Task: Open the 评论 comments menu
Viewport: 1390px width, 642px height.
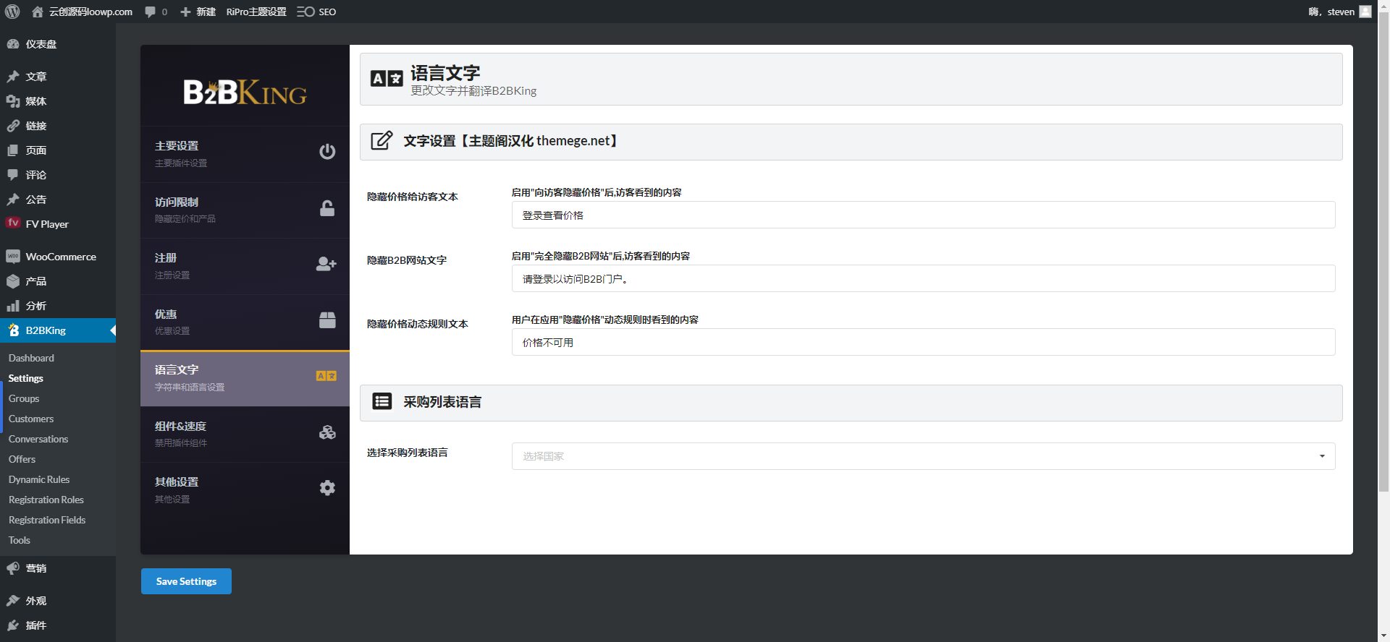Action: 58,175
